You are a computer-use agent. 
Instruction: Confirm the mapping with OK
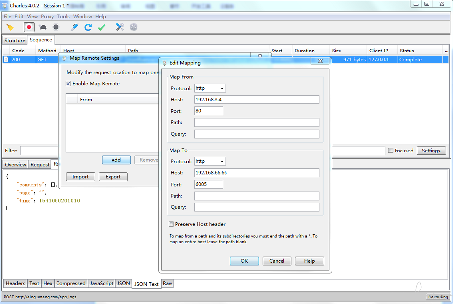tap(244, 261)
